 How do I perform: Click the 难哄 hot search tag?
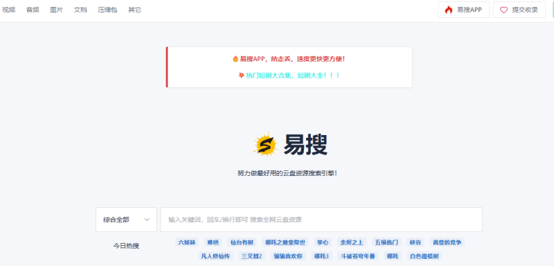coord(213,242)
